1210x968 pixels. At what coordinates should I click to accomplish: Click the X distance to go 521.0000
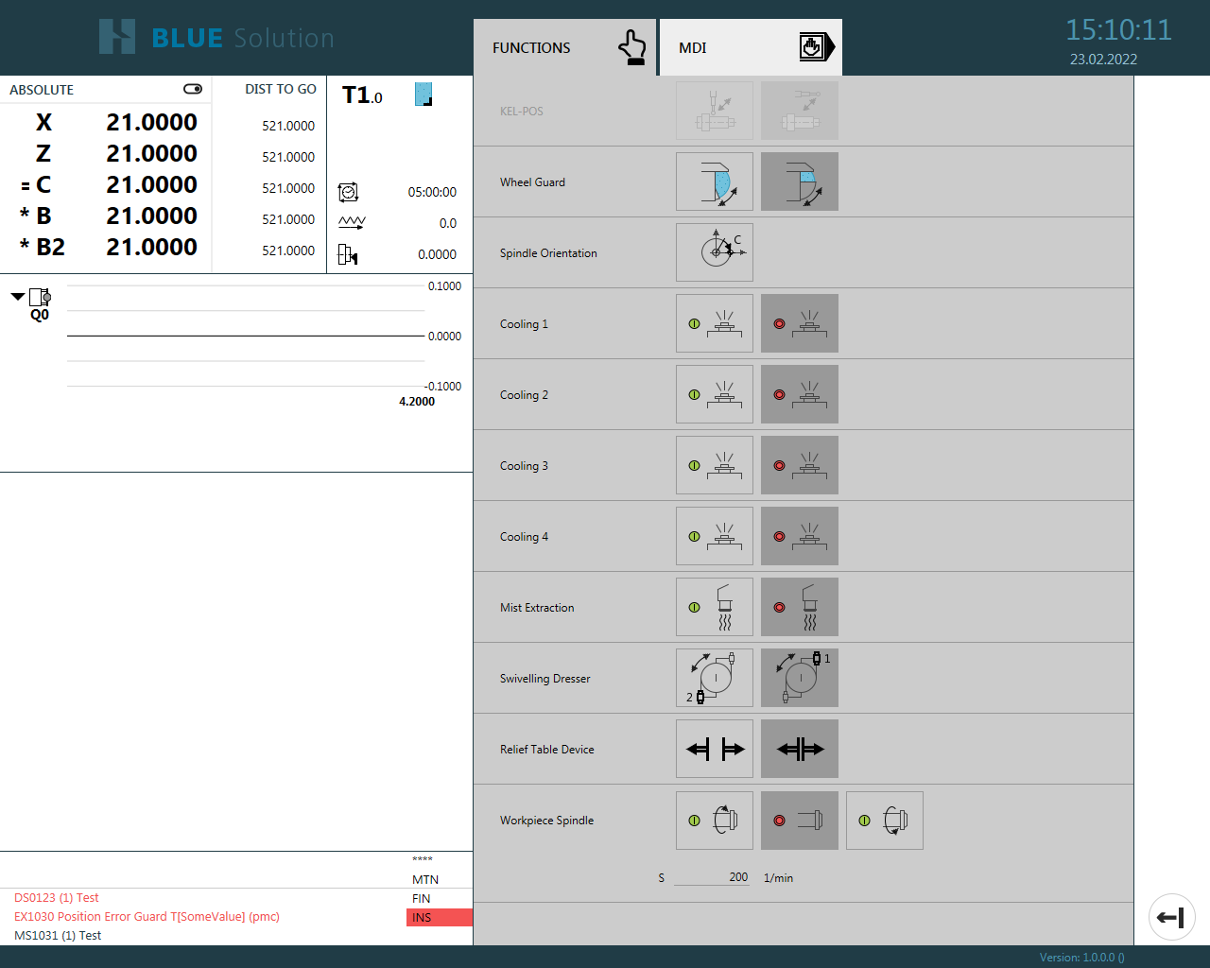click(288, 126)
